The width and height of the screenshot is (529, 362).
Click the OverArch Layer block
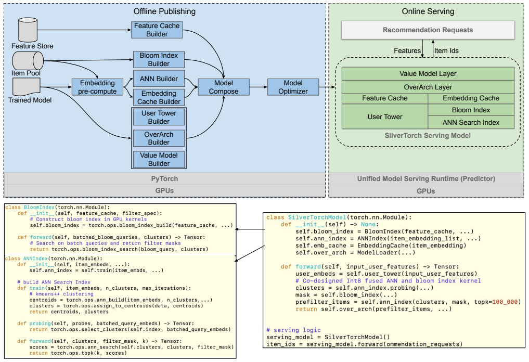point(428,87)
